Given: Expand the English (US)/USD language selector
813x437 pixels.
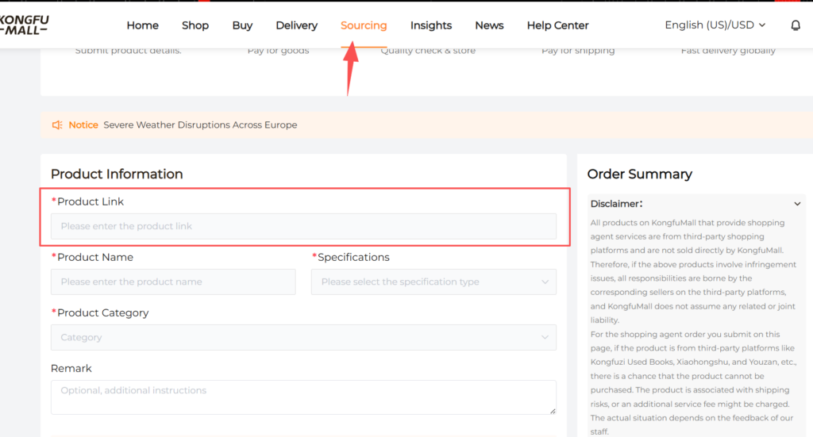Looking at the screenshot, I should (x=715, y=25).
